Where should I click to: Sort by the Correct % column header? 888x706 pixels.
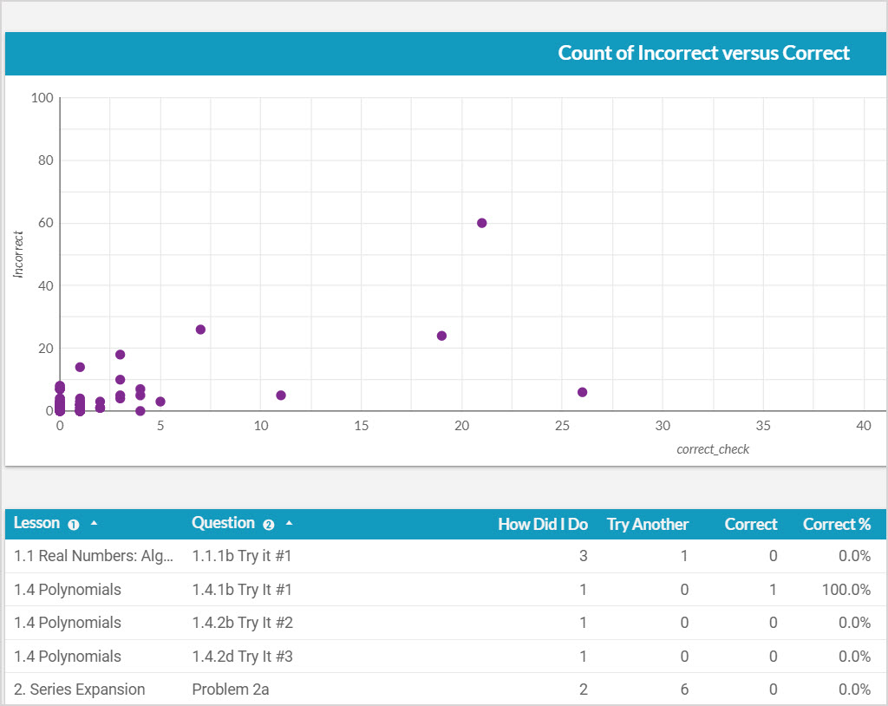point(836,524)
